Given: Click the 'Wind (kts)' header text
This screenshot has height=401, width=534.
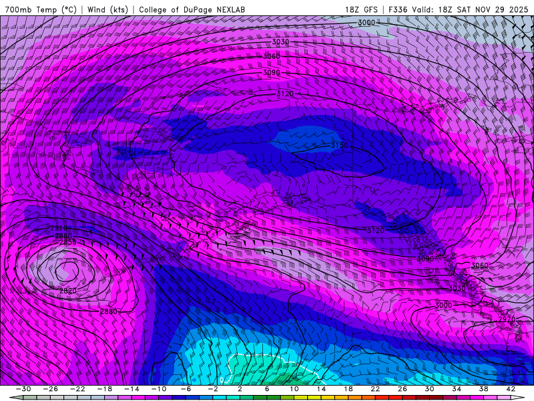Looking at the screenshot, I should 107,9.
